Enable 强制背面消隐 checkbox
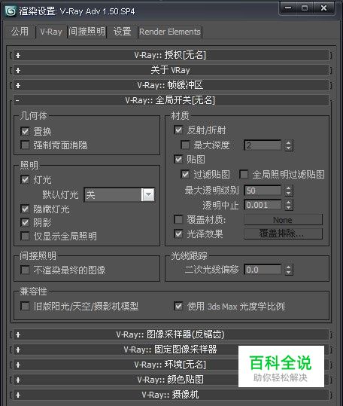 (25, 145)
